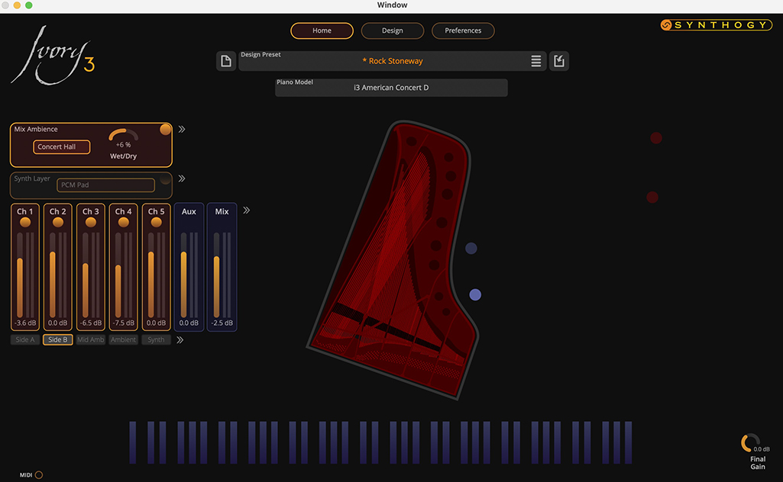This screenshot has width=783, height=482.
Task: Open the Preferences tab
Action: (462, 31)
